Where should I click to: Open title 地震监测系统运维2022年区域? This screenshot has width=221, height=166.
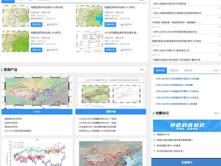[x=48, y=7]
